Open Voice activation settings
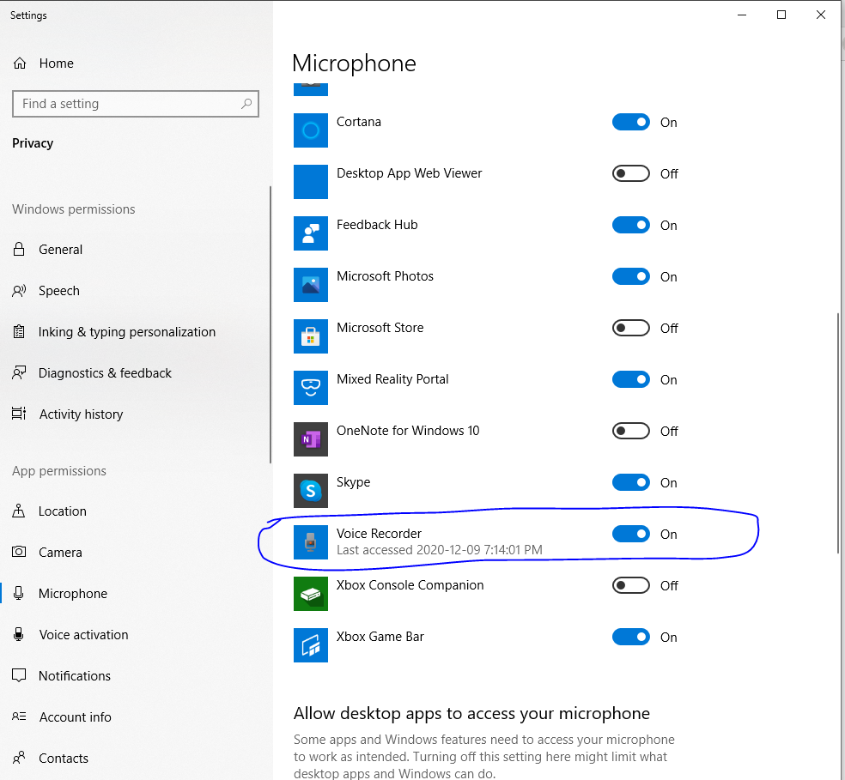Screen dimensions: 845x780 [x=83, y=635]
